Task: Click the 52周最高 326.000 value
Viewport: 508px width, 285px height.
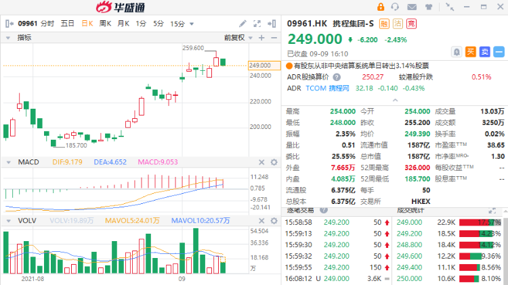Action: 417,167
